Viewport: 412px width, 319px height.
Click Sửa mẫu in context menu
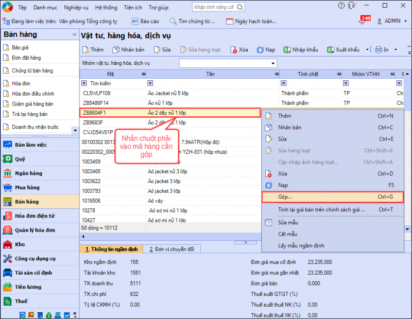click(288, 222)
